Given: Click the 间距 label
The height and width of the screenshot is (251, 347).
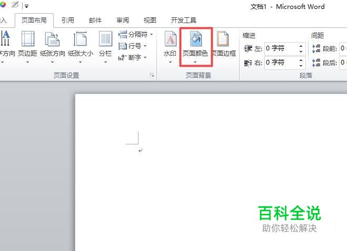Looking at the screenshot, I should pyautogui.click(x=318, y=35).
